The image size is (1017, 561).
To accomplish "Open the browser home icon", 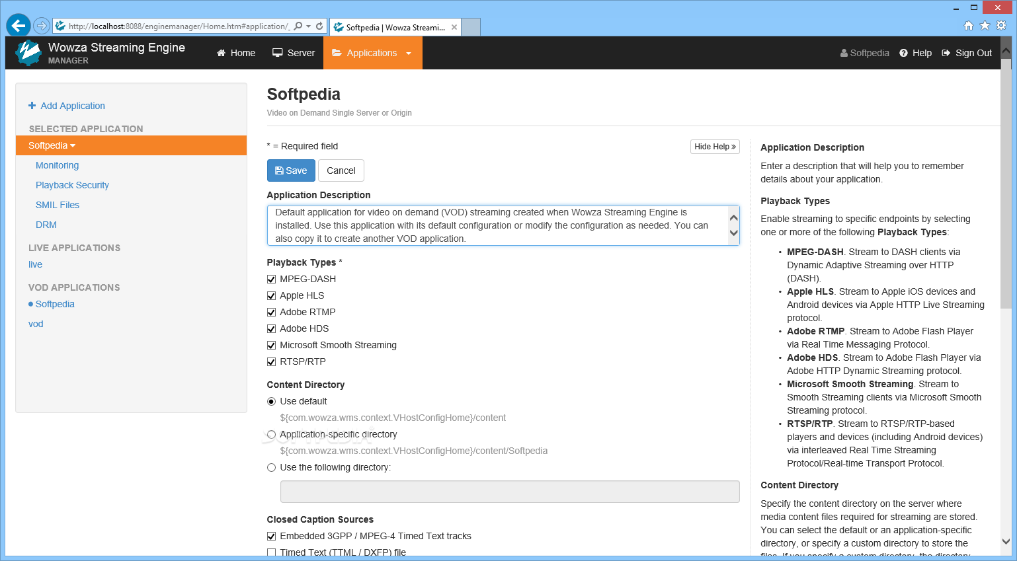I will pyautogui.click(x=969, y=25).
